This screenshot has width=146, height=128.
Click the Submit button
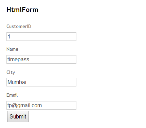click(18, 116)
